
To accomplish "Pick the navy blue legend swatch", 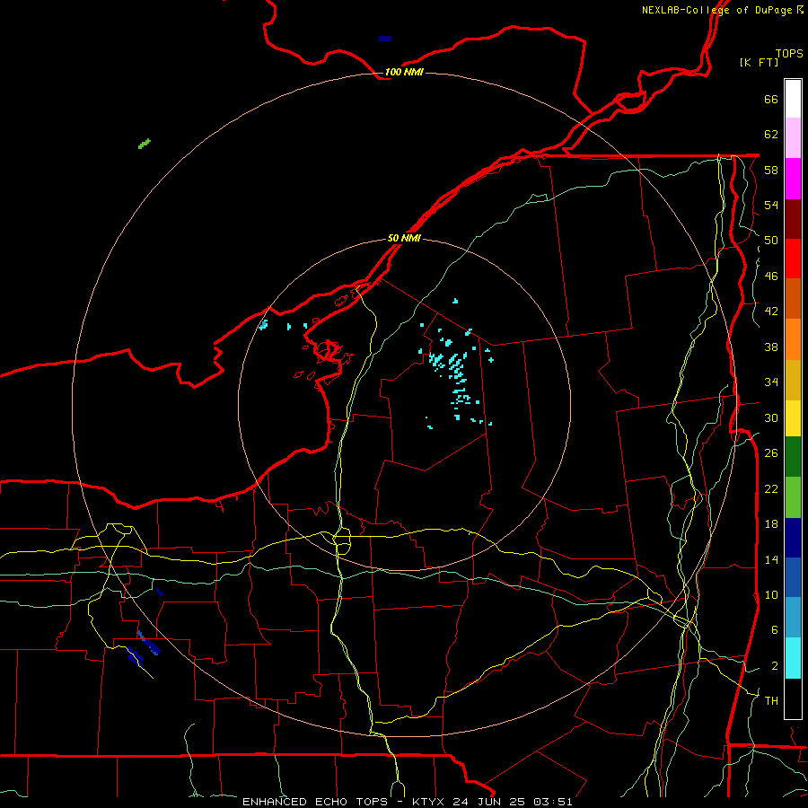I will (793, 538).
